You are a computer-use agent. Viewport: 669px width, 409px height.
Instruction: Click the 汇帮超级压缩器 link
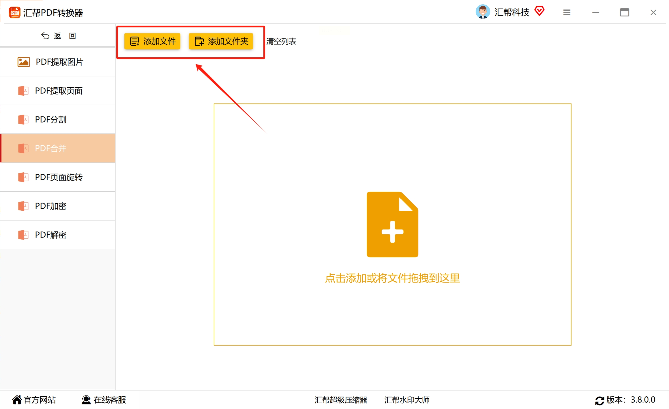point(341,400)
